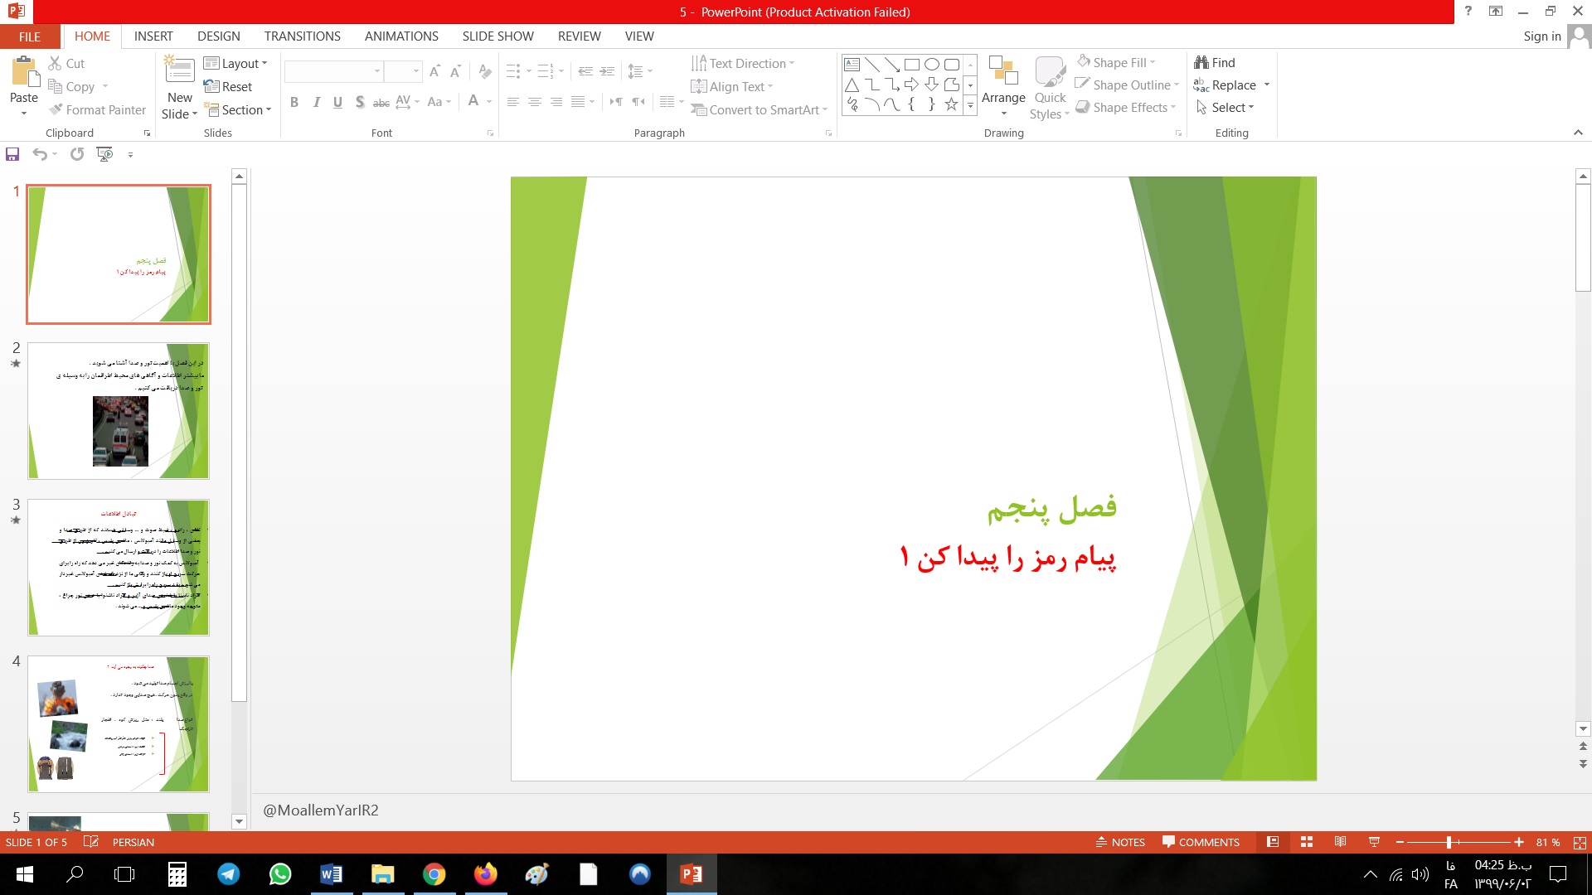Toggle the Comments pane button

[x=1201, y=842]
